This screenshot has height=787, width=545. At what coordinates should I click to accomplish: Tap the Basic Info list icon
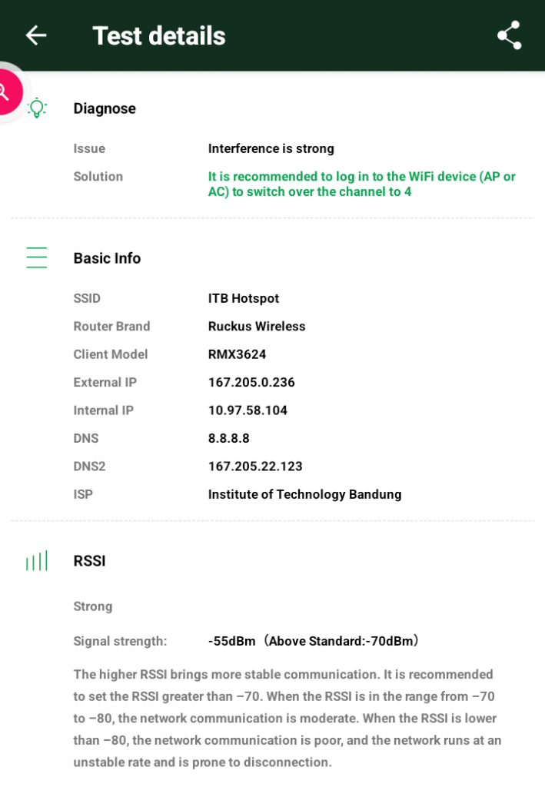click(x=36, y=257)
